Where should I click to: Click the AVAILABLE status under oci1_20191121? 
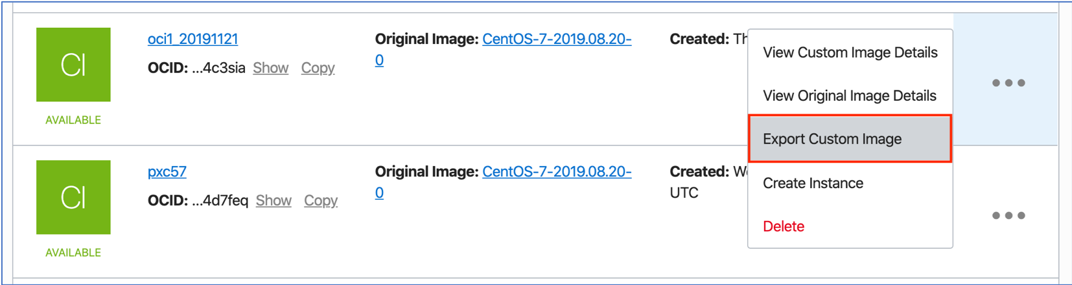point(73,120)
